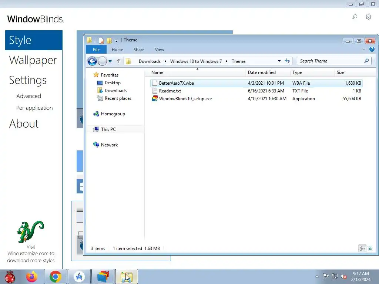Open Settings in WindowBlinds sidebar

(28, 80)
